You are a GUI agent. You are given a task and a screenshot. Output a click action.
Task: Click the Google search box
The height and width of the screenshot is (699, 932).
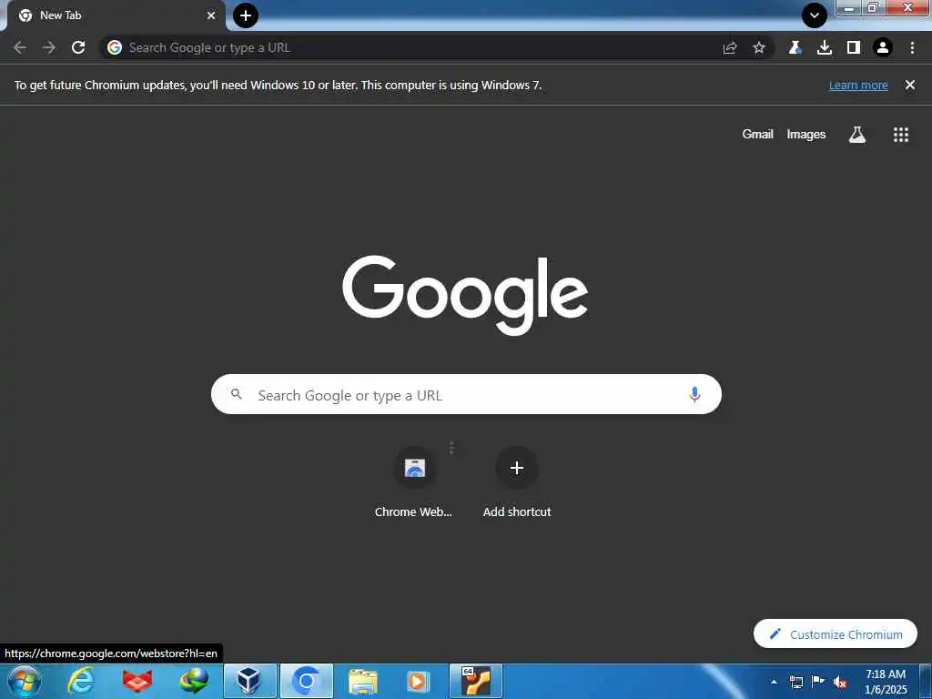466,394
